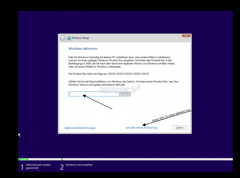Click the paragraph starting 'Falls Sie Windows erstmalig'

point(122,62)
